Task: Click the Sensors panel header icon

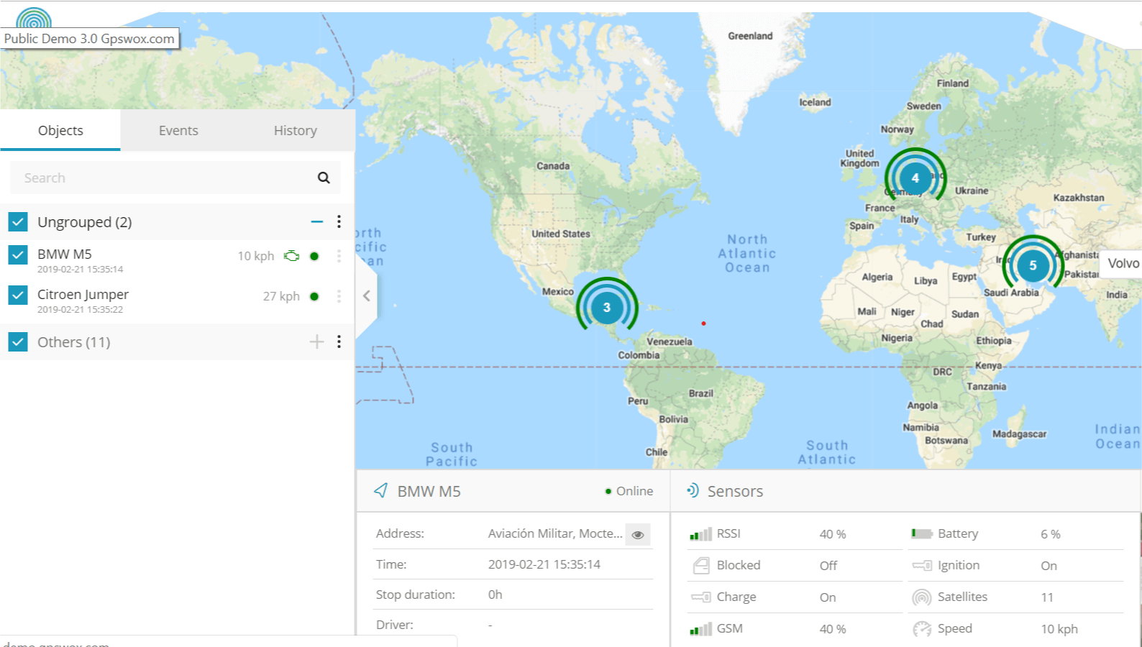Action: [x=693, y=490]
